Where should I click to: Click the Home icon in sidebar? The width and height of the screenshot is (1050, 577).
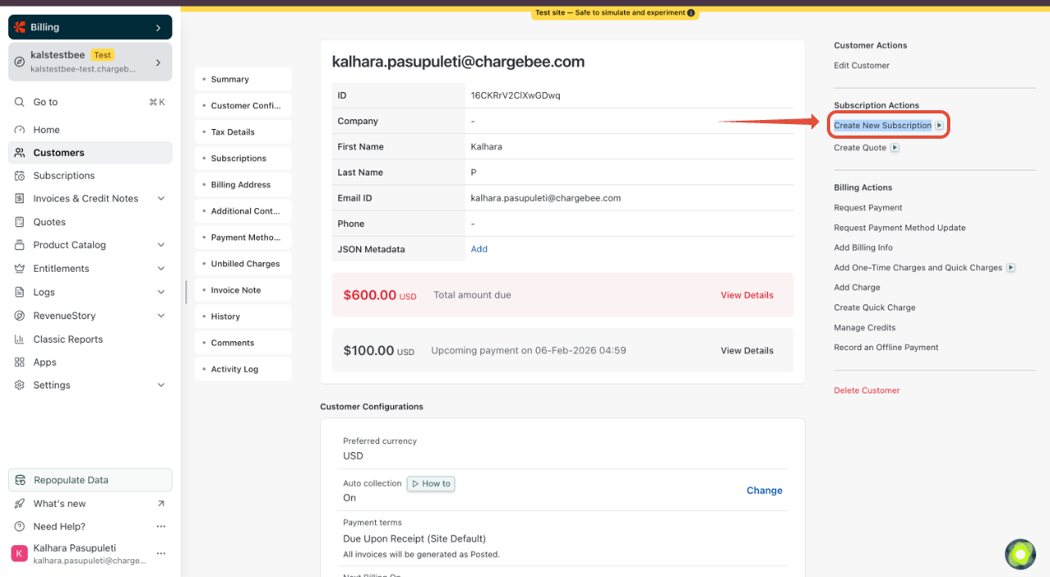20,130
